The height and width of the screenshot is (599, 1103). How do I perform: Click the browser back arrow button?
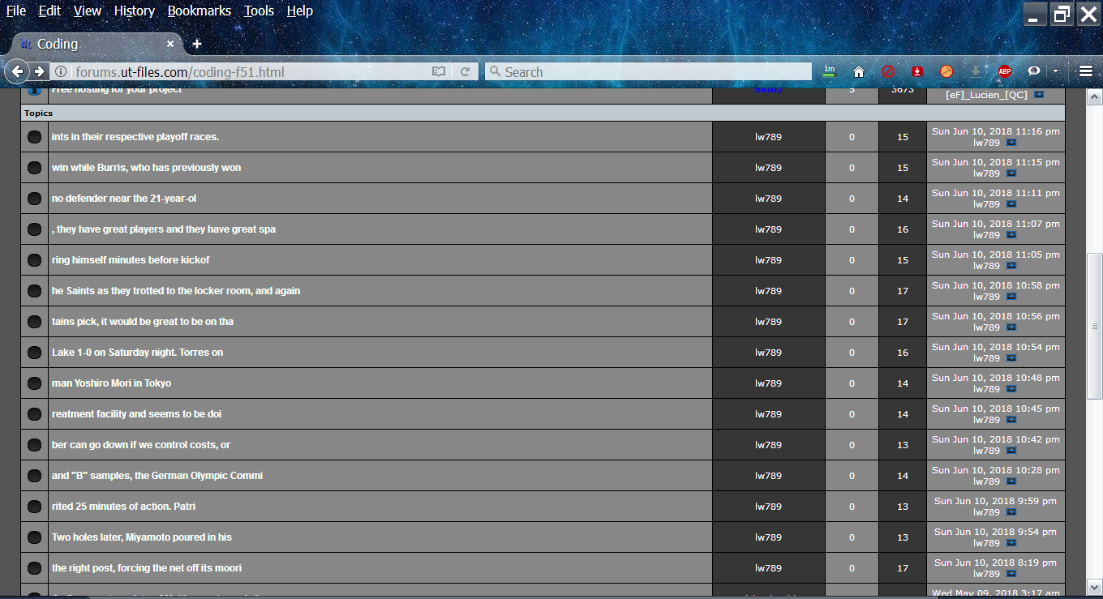click(17, 71)
